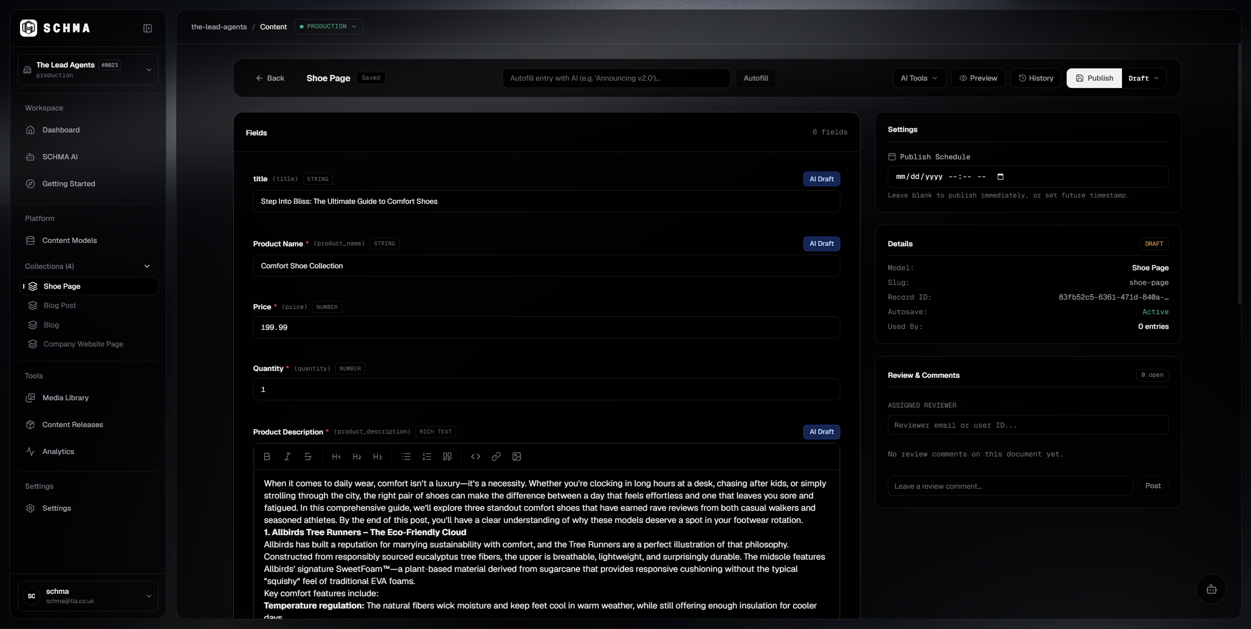The height and width of the screenshot is (629, 1251).
Task: Click the Autofill button
Action: [756, 78]
